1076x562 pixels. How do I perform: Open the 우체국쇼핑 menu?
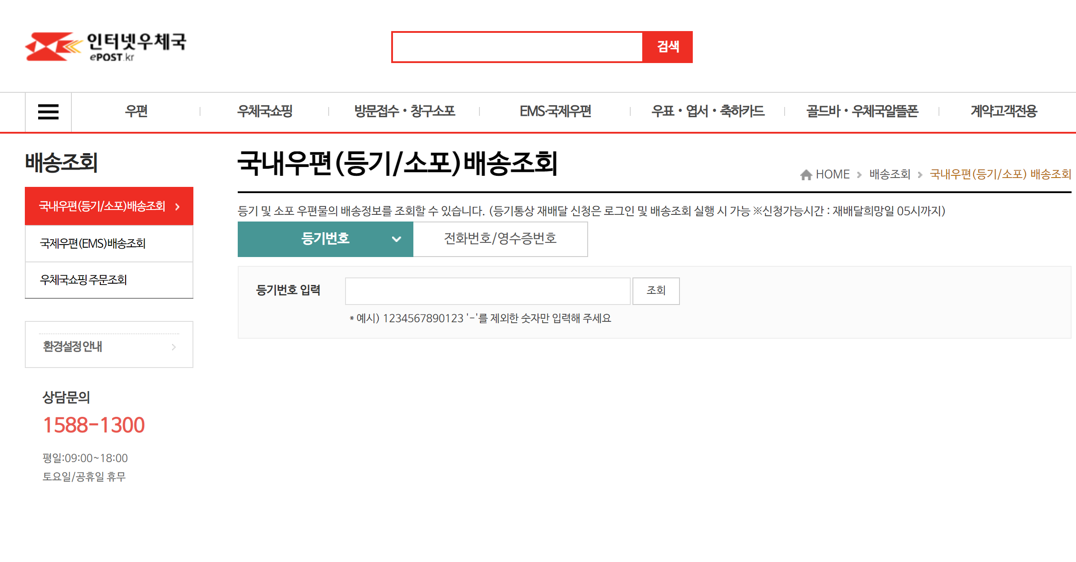265,111
